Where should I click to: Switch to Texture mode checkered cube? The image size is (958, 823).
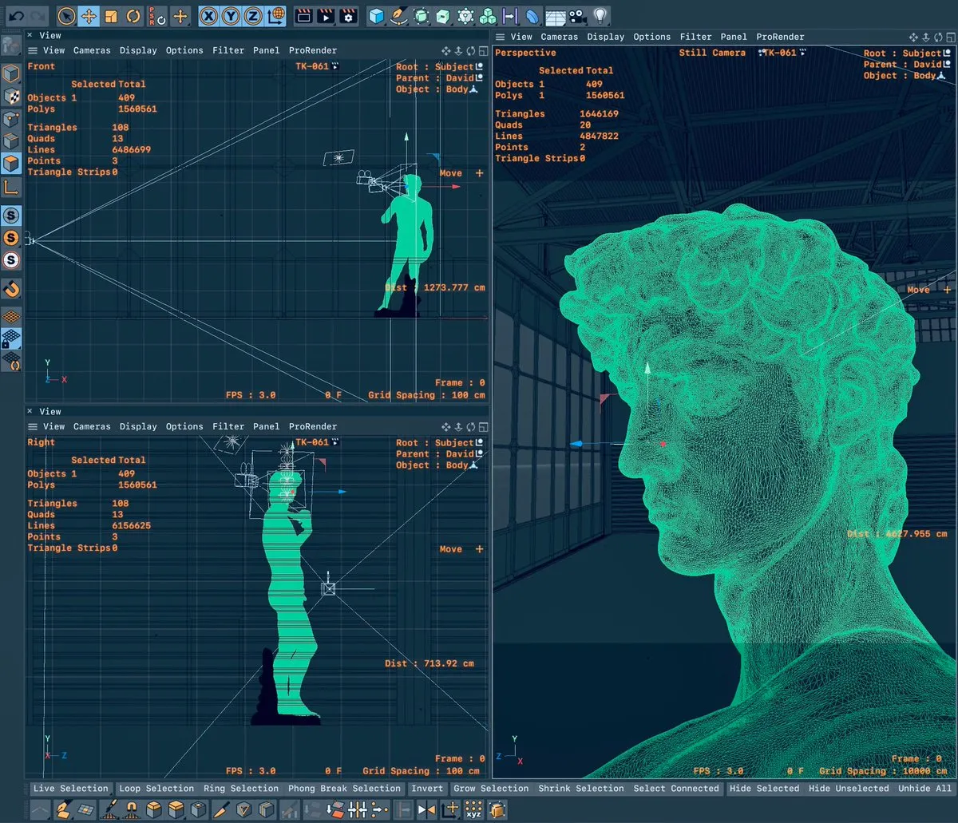(x=11, y=97)
